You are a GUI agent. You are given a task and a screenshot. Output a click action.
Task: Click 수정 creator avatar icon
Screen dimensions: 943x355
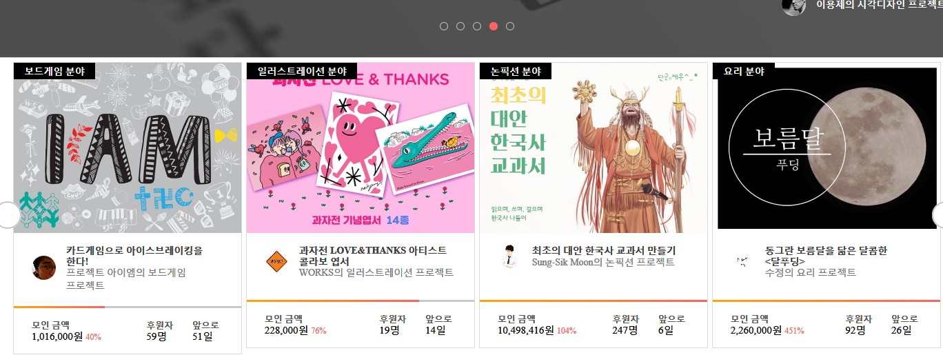tap(743, 261)
